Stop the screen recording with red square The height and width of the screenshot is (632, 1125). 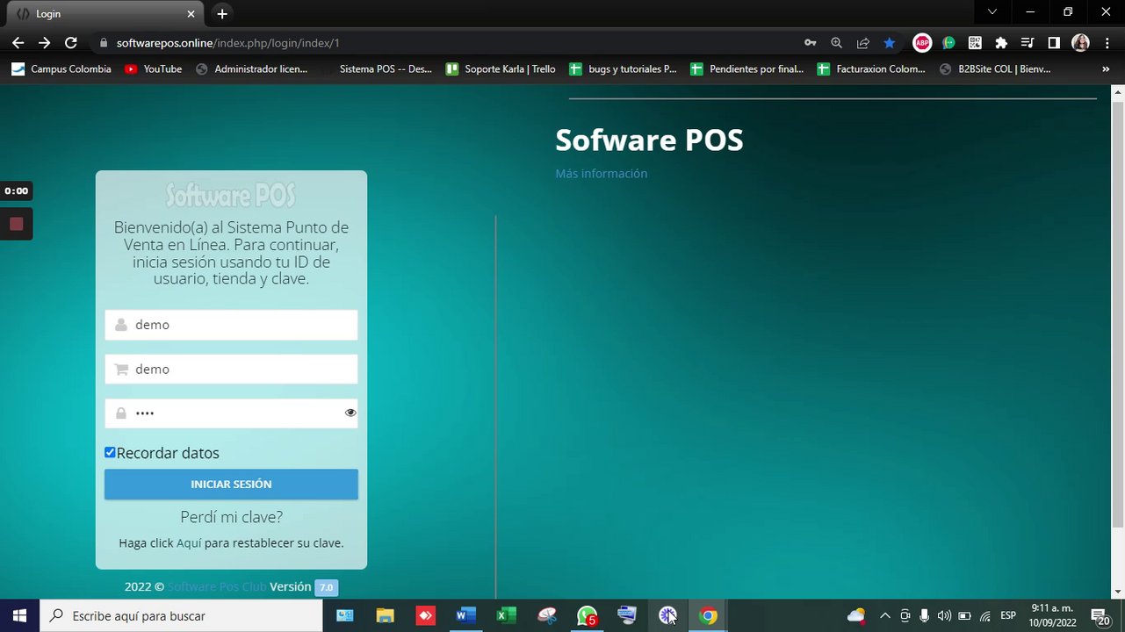pos(16,224)
